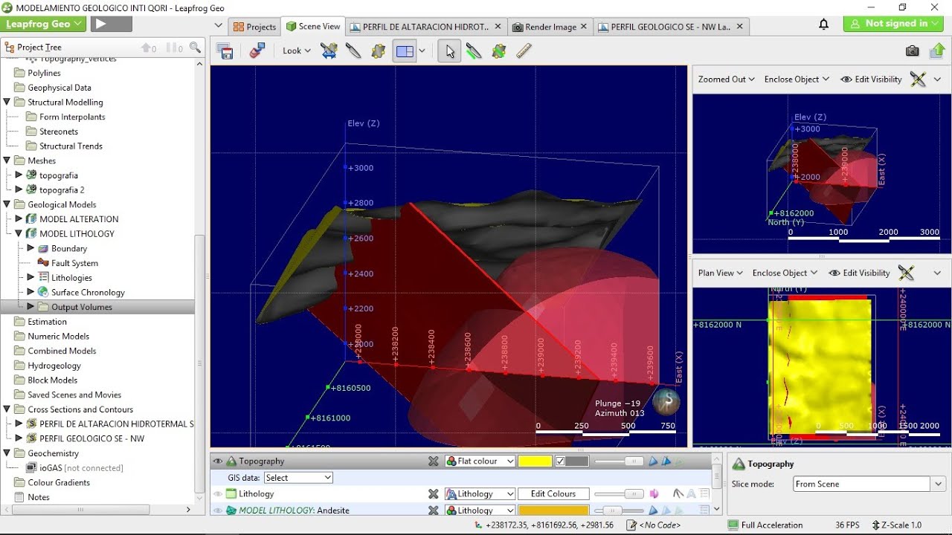Select the moving plane tool
The width and height of the screenshot is (952, 535).
tap(379, 51)
